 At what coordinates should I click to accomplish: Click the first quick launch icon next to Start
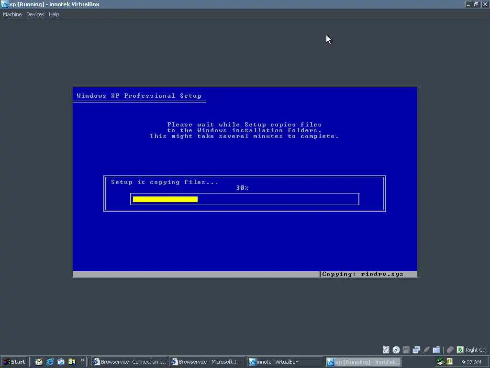(39, 362)
